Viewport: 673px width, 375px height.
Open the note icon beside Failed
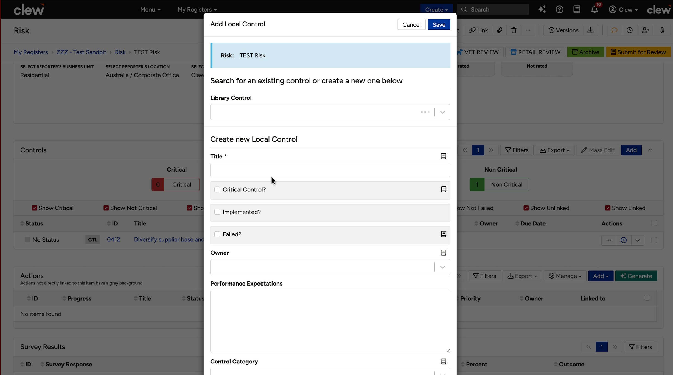444,234
